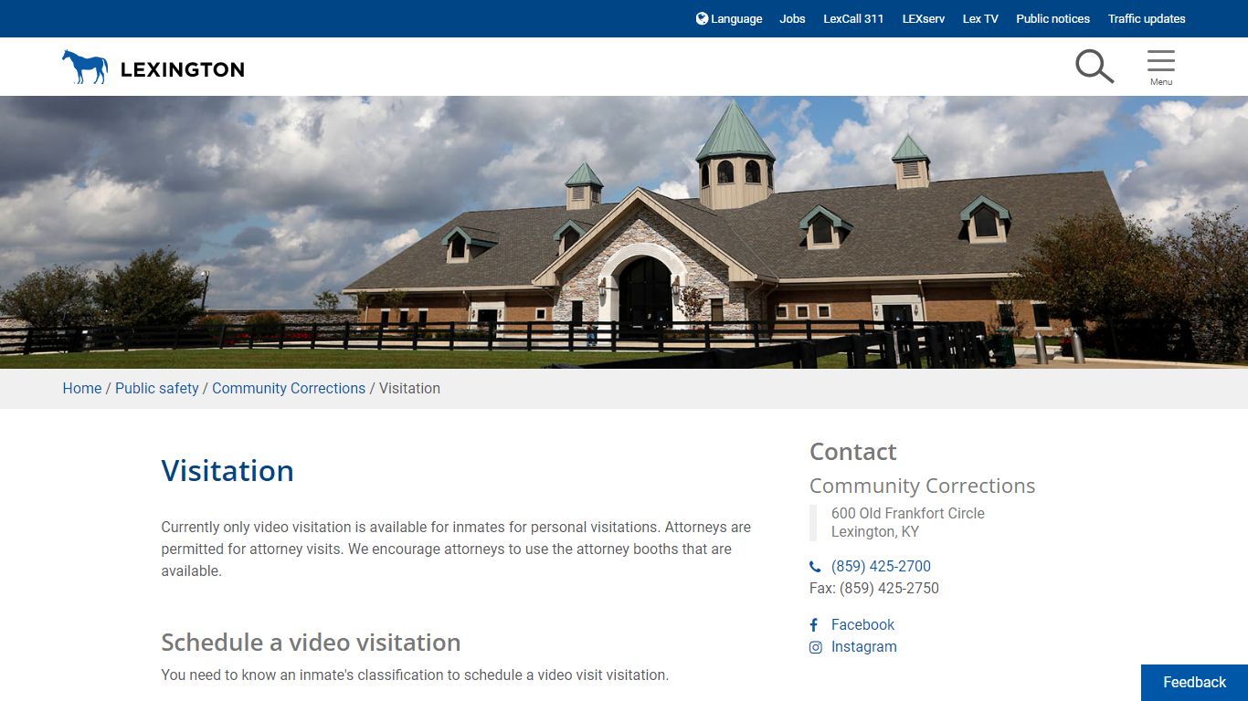Open the search magnifier icon

(x=1094, y=67)
